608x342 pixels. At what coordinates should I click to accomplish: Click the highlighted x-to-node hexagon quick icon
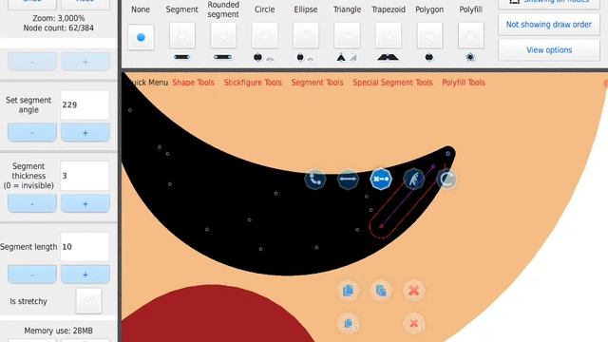tap(381, 180)
